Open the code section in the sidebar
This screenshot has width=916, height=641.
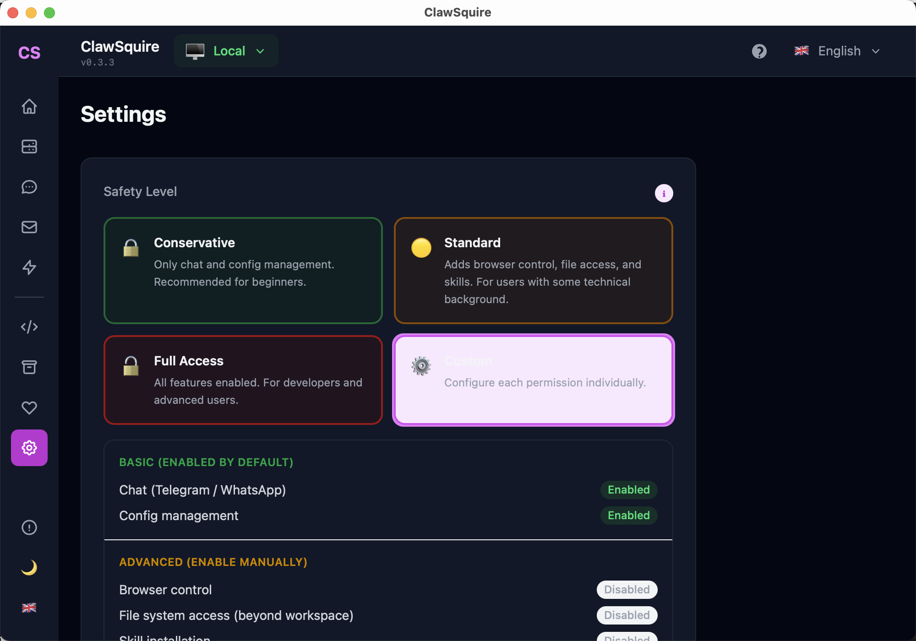coord(29,327)
